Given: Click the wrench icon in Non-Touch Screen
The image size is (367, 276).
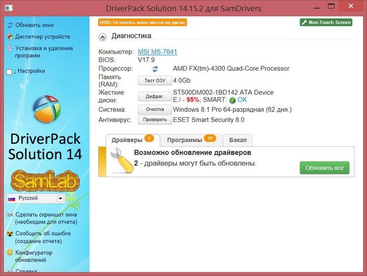Looking at the screenshot, I should [304, 23].
